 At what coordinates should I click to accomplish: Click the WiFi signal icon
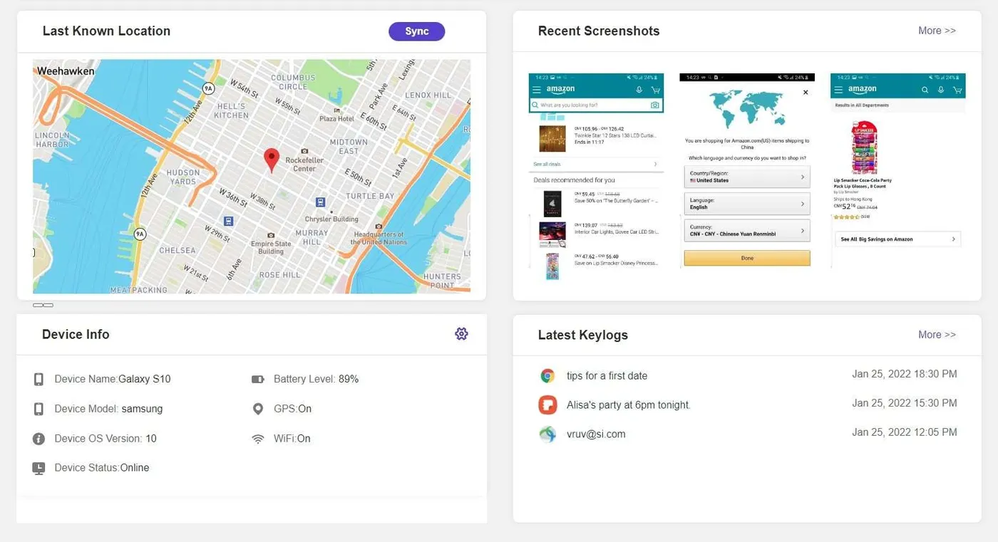coord(258,439)
